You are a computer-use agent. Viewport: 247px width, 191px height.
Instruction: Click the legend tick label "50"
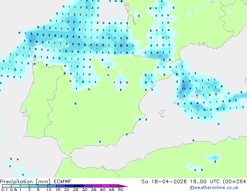point(120,189)
